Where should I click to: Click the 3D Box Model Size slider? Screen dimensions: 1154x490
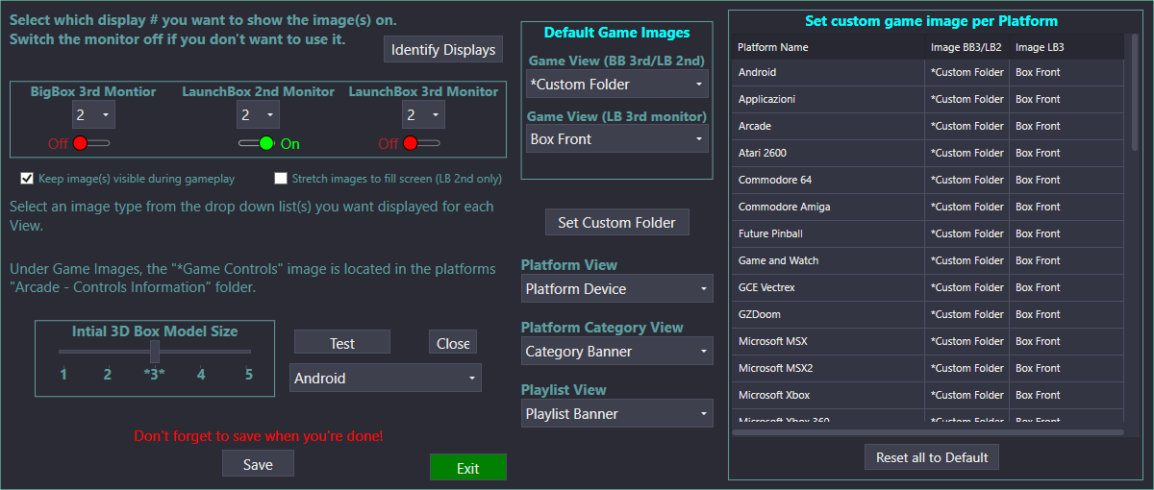[154, 352]
